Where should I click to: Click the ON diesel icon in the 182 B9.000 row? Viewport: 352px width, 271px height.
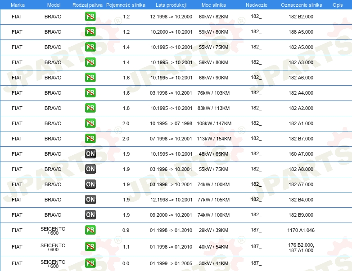click(90, 214)
